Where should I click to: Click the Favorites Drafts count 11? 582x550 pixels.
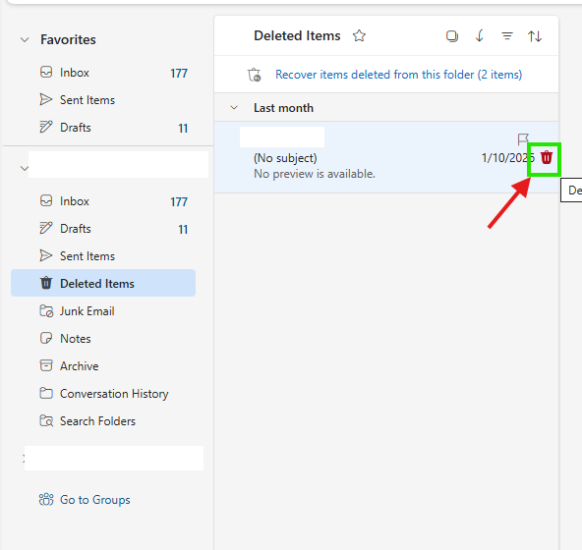(x=183, y=129)
